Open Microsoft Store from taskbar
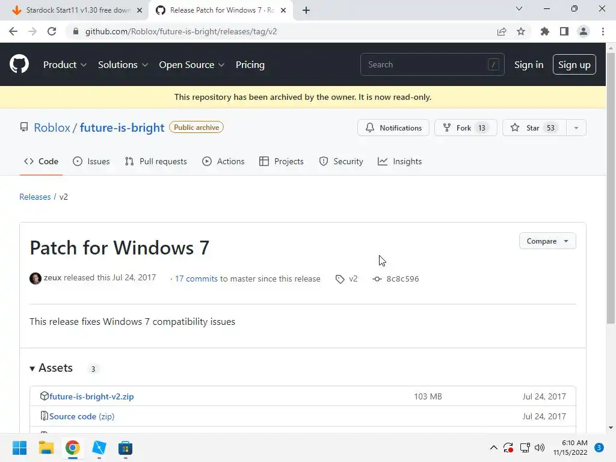 click(125, 448)
